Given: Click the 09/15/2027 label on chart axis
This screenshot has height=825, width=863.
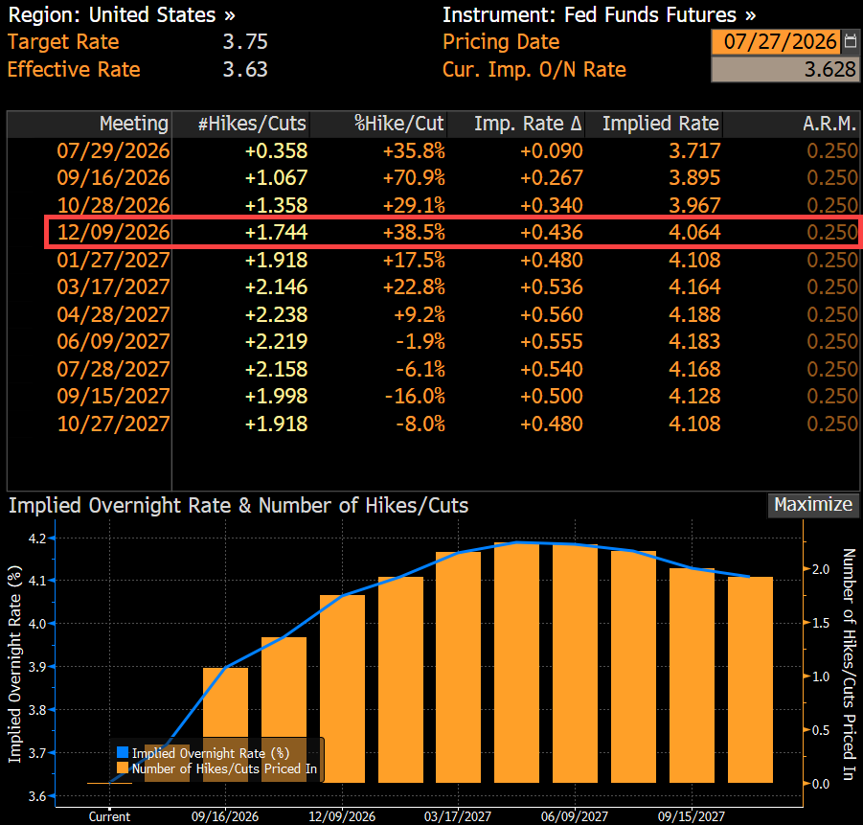Looking at the screenshot, I should click(692, 816).
